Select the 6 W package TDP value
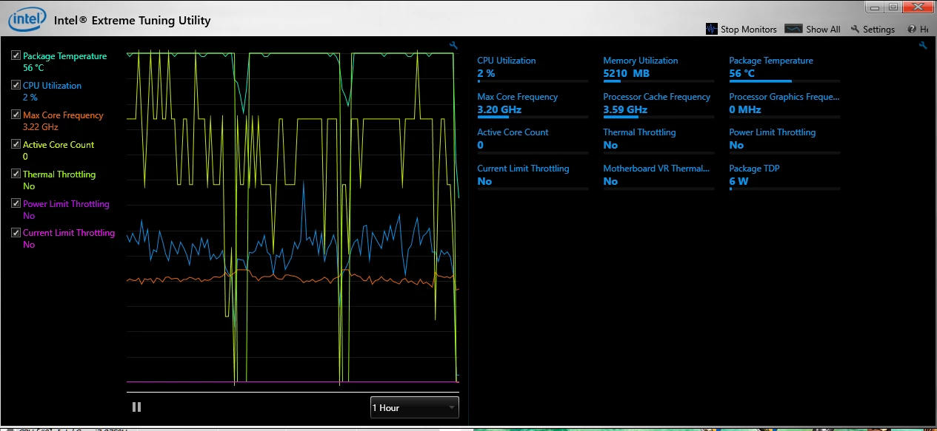 click(x=738, y=181)
